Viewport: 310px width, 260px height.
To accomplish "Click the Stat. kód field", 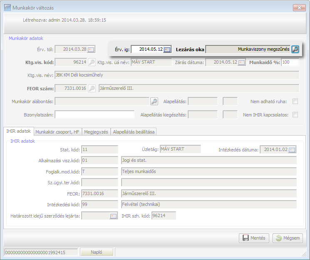I will coord(100,149).
